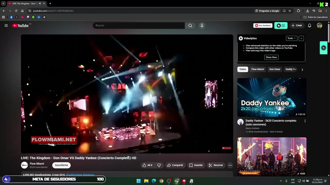Image resolution: width=330 pixels, height=185 pixels.
Task: Open the X (Twitter) bookmark
Action: coord(17,17)
